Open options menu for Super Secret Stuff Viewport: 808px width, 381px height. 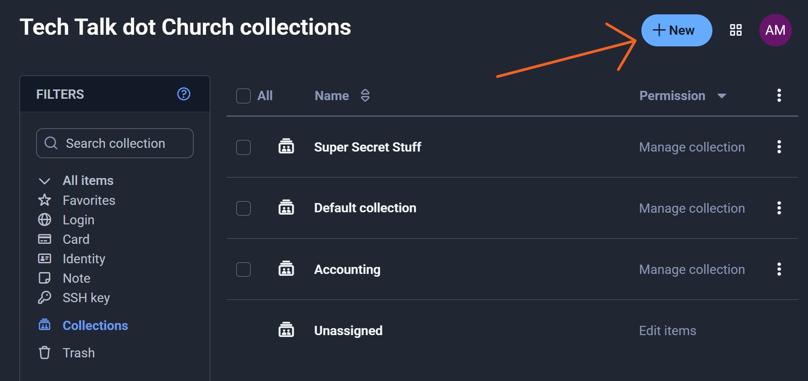(x=779, y=147)
